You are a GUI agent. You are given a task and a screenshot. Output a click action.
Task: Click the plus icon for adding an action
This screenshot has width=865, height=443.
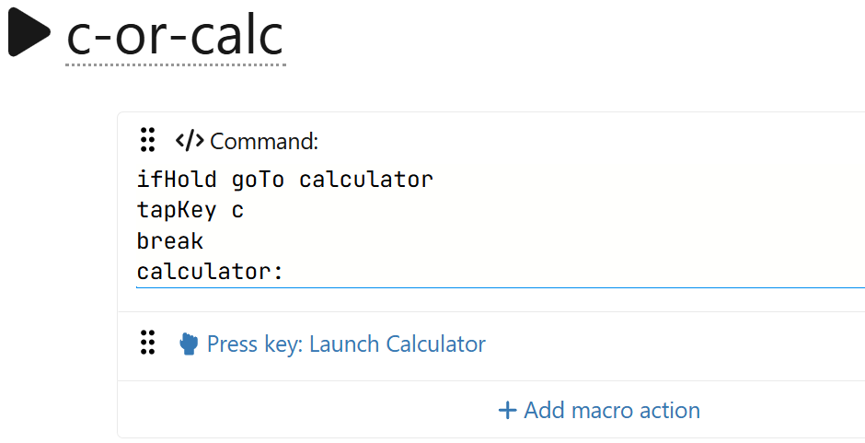[x=507, y=410]
